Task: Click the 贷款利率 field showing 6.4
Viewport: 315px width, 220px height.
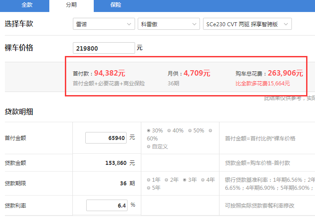Action: 107,205
